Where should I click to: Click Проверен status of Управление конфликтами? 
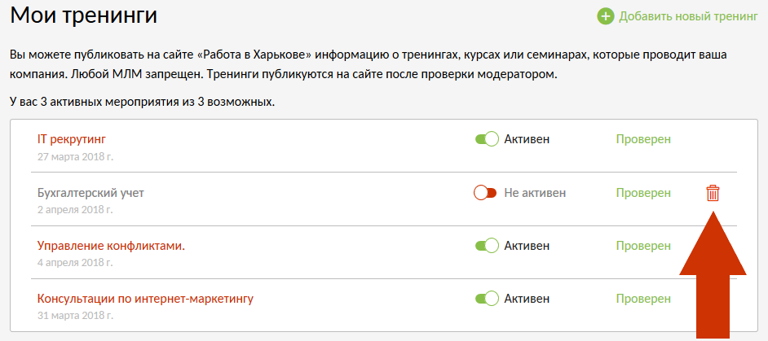[643, 245]
